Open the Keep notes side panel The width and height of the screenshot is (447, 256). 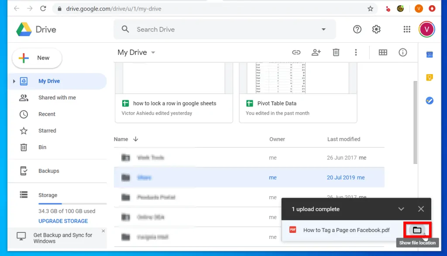(x=430, y=78)
